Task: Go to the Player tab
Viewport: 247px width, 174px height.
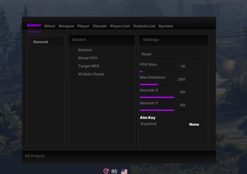Action: tap(83, 26)
